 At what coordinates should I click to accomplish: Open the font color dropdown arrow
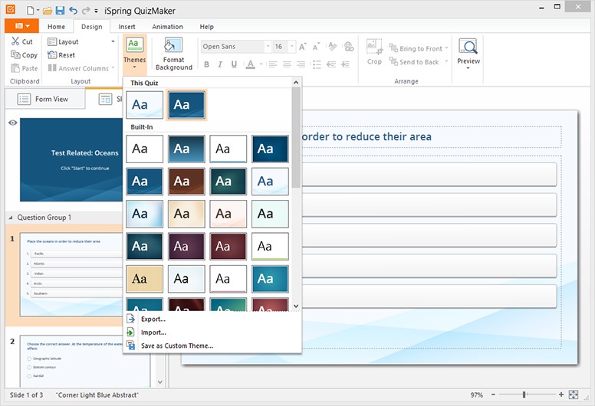pos(261,64)
